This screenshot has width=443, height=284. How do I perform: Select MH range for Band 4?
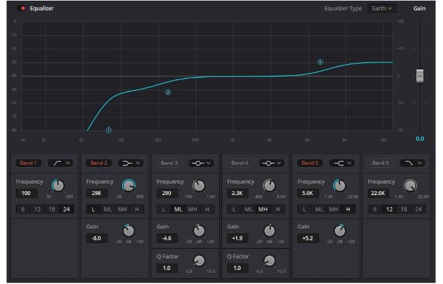pos(263,210)
